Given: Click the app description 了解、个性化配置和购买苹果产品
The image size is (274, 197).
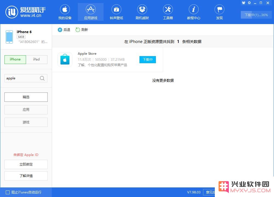Looking at the screenshot, I should [x=102, y=65].
